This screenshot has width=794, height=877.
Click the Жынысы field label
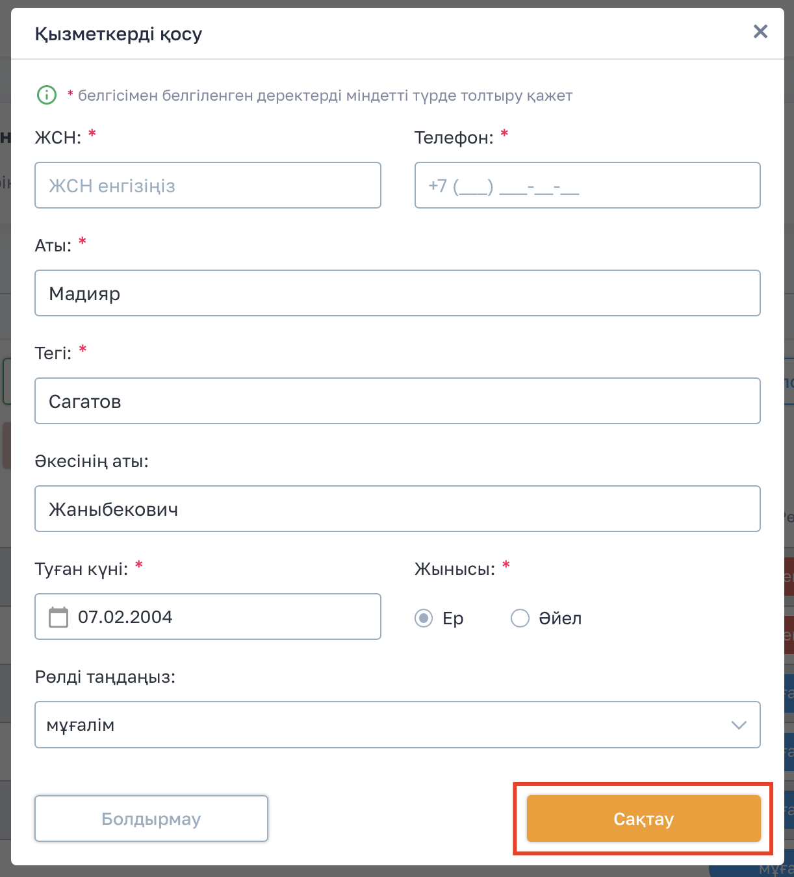point(455,569)
